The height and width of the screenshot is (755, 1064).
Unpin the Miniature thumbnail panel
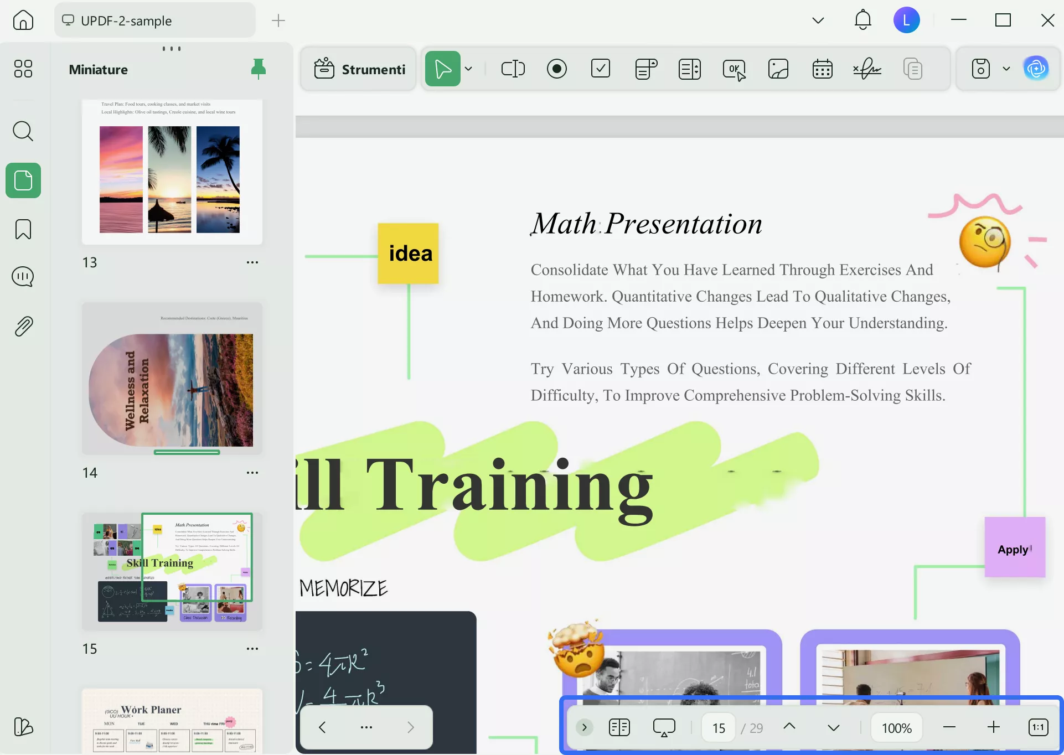tap(258, 69)
